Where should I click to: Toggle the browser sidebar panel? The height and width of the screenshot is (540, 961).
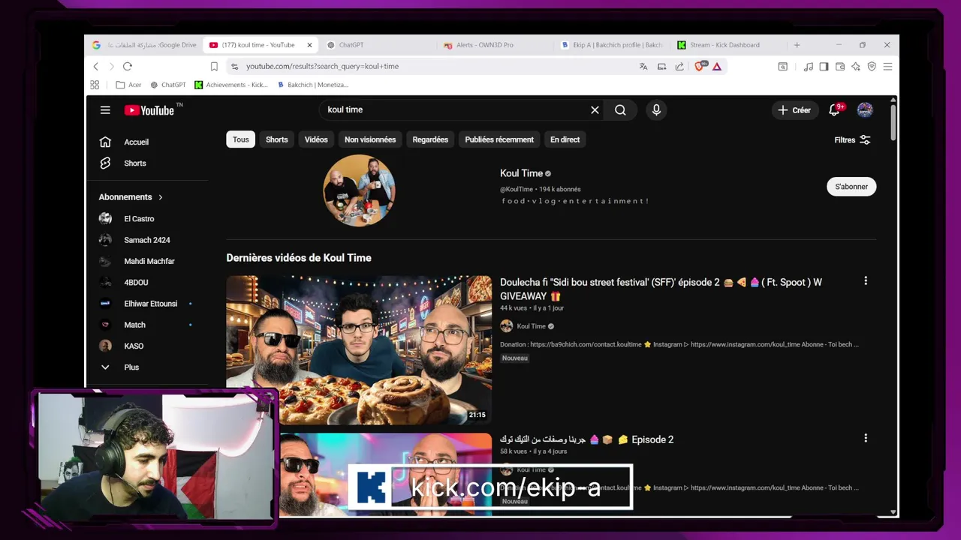pos(824,66)
